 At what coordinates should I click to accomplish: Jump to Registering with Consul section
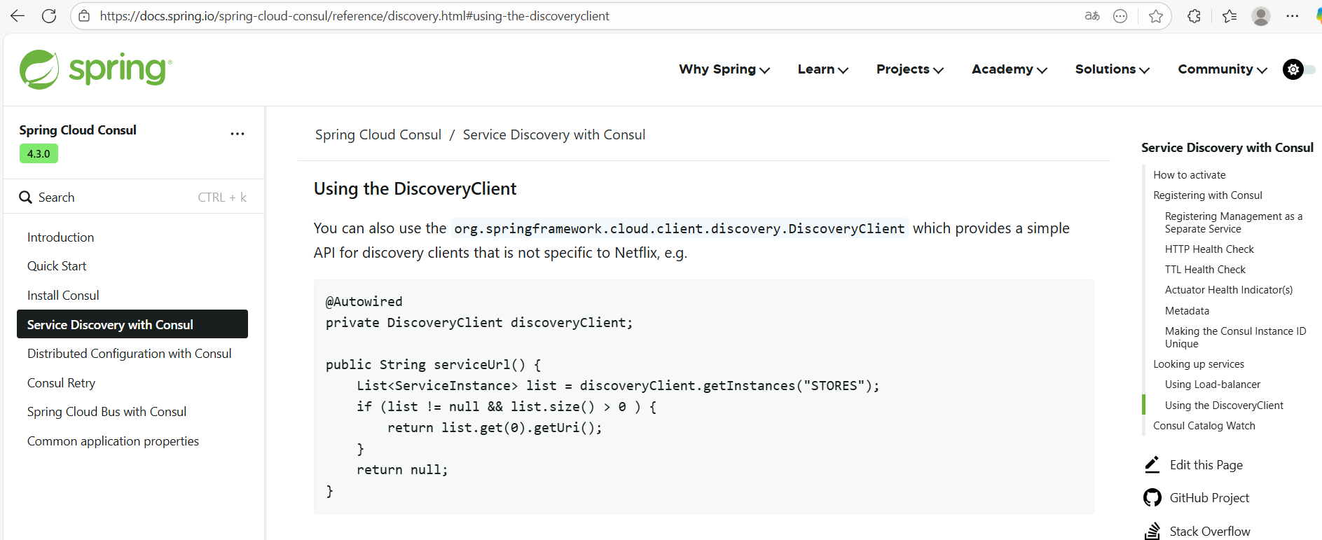(1208, 195)
